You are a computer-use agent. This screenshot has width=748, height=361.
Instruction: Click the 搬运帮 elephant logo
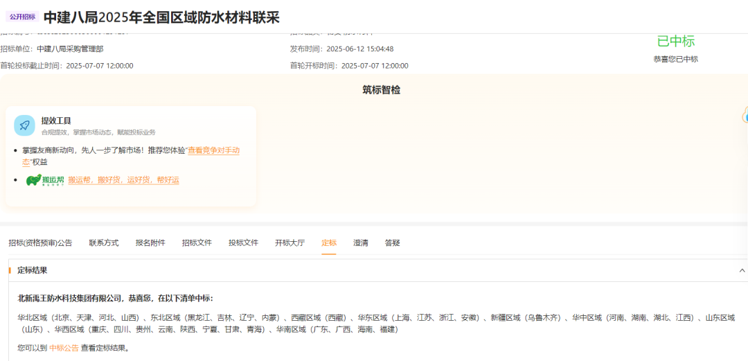point(45,180)
